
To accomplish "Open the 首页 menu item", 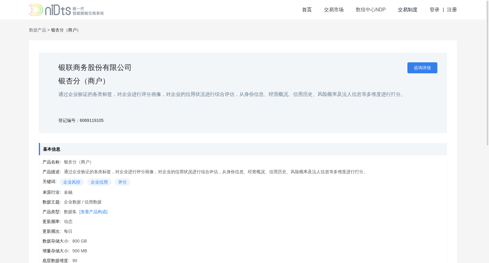I will (x=307, y=10).
